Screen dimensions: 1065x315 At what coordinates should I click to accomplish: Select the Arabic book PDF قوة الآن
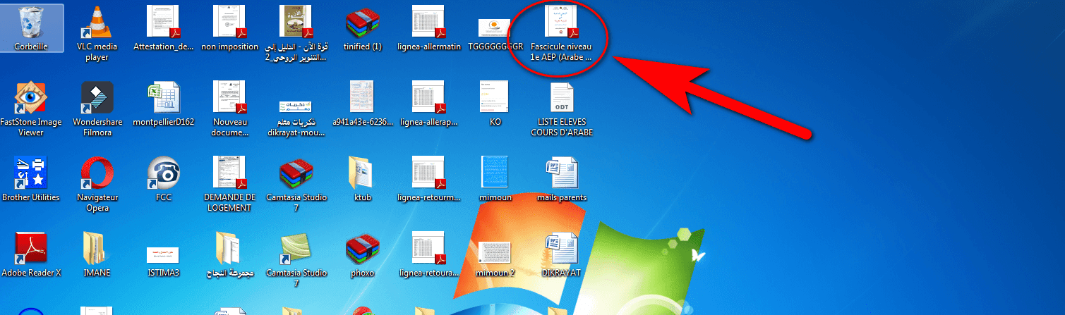296,33
